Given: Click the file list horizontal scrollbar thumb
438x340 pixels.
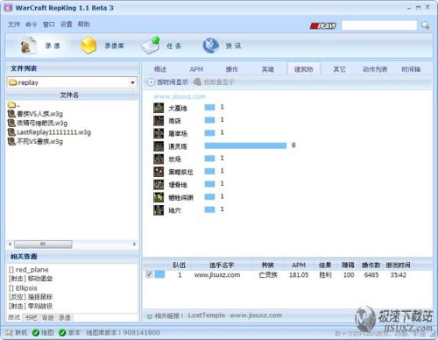Looking at the screenshot, I should pos(43,244).
